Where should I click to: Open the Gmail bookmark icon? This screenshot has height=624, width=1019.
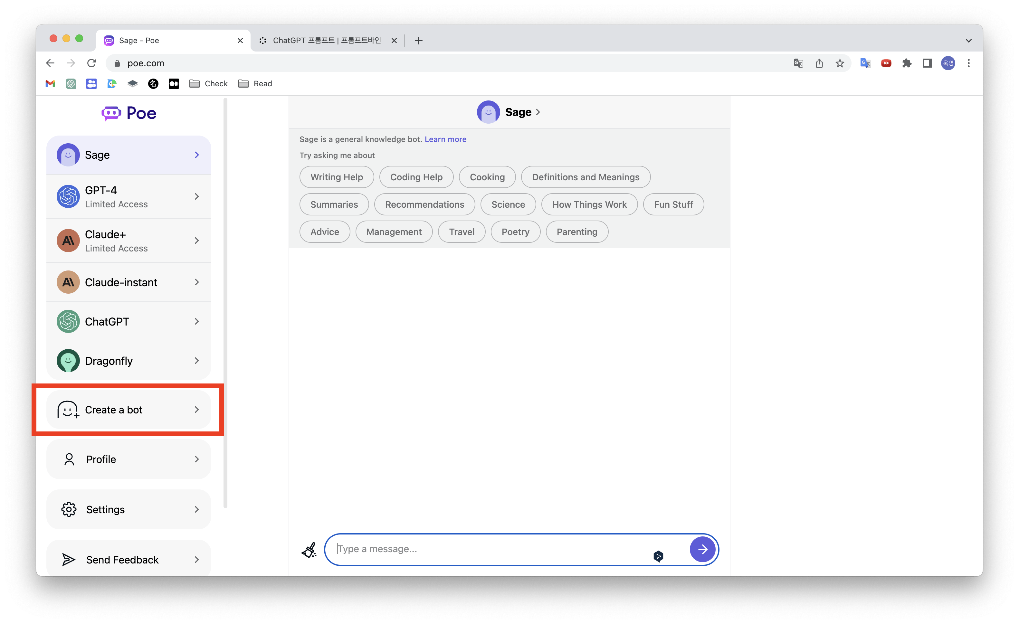pyautogui.click(x=50, y=83)
